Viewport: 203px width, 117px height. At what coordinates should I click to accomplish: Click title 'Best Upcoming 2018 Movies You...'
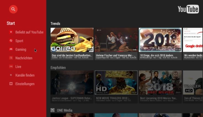tap(159, 98)
